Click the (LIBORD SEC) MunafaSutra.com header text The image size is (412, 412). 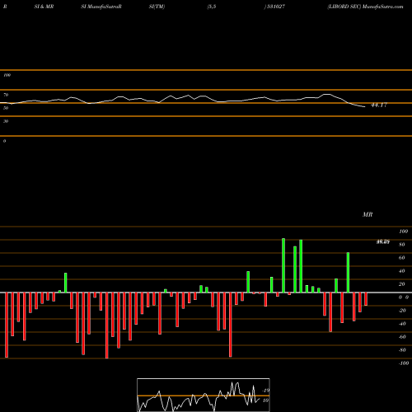click(x=365, y=7)
